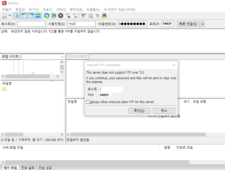Click the 확인(O) button in dialog
The width and height of the screenshot is (225, 170).
tap(139, 111)
